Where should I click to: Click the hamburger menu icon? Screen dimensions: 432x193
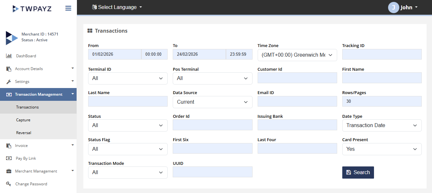68,8
